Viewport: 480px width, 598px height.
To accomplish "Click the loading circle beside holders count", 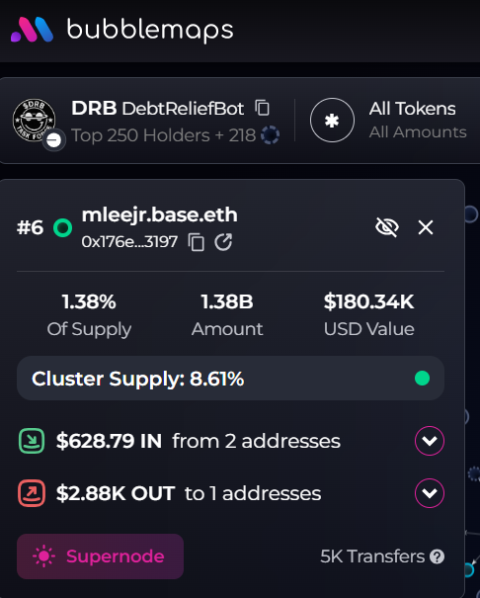I will (270, 135).
